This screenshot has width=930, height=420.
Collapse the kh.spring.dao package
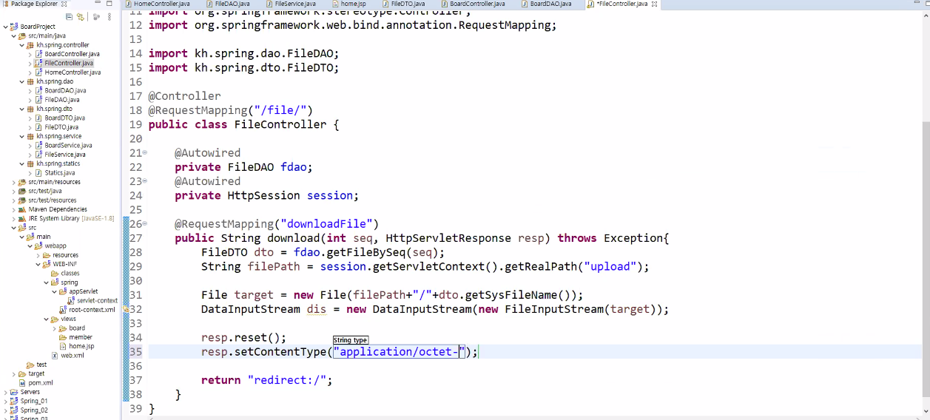point(22,81)
